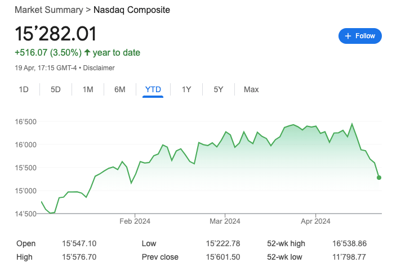Click the Prev close value 15'601.50
The image size is (401, 267).
(x=222, y=257)
